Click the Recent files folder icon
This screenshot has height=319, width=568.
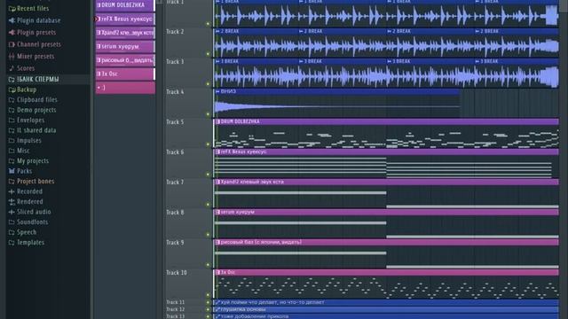pos(12,8)
